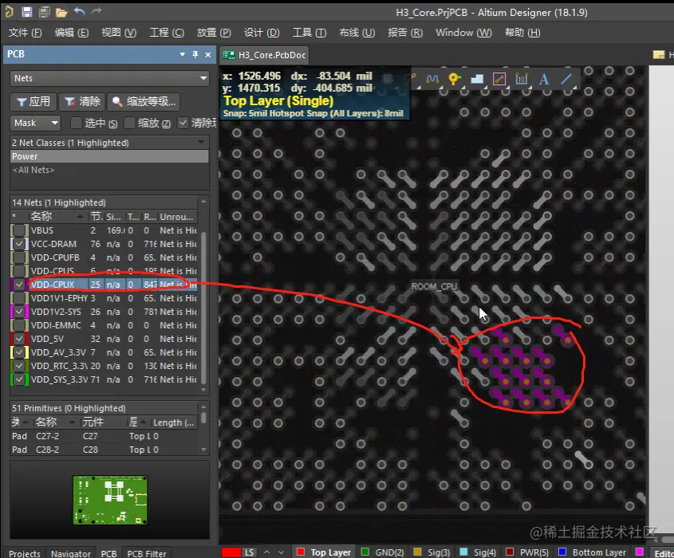Open the 编辑 (E) menu
The height and width of the screenshot is (558, 674).
pos(71,33)
